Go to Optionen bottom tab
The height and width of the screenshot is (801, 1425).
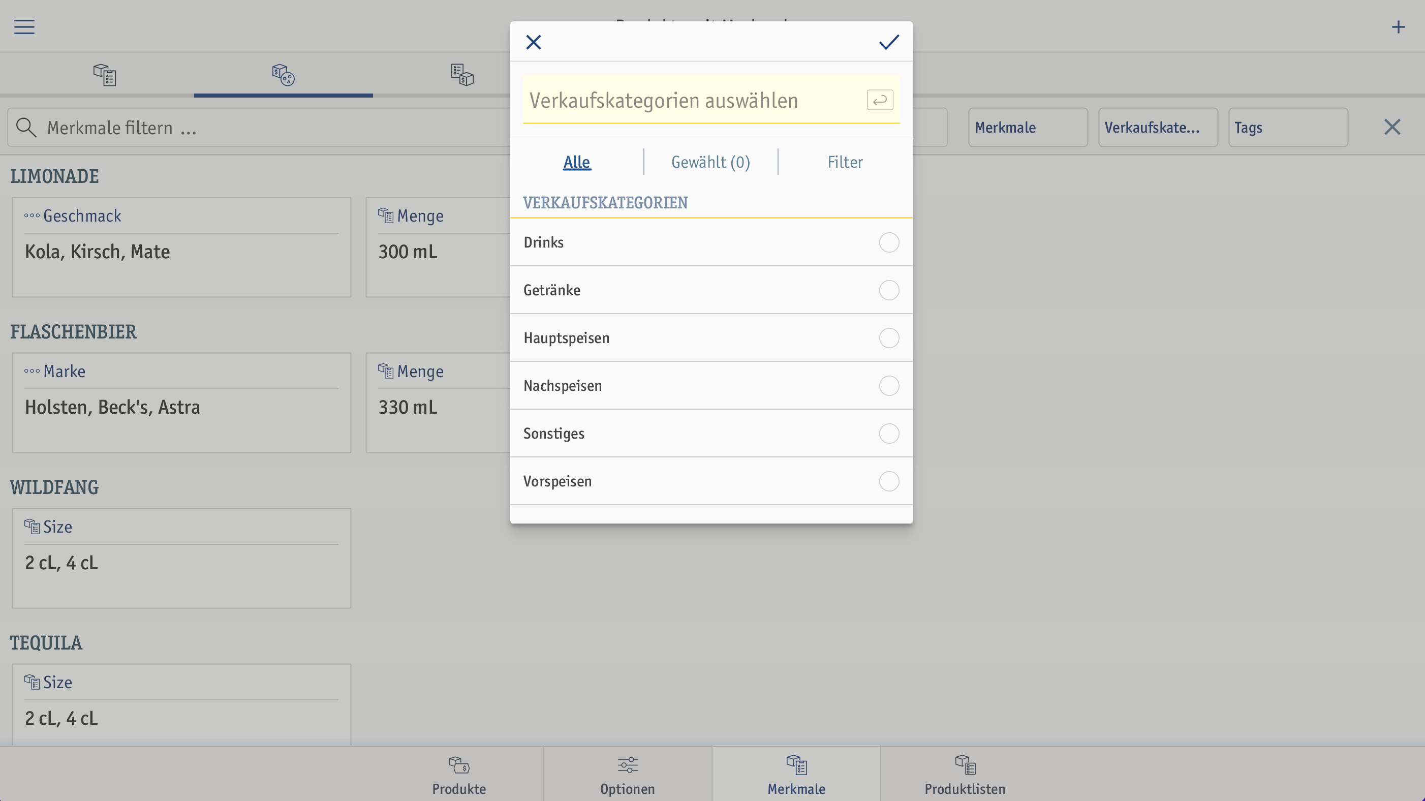(628, 774)
